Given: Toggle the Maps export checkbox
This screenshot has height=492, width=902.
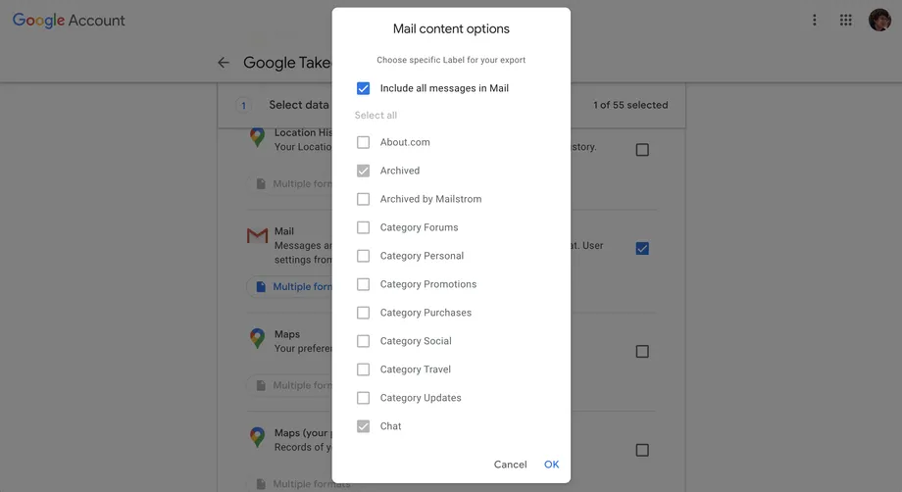Looking at the screenshot, I should 642,352.
